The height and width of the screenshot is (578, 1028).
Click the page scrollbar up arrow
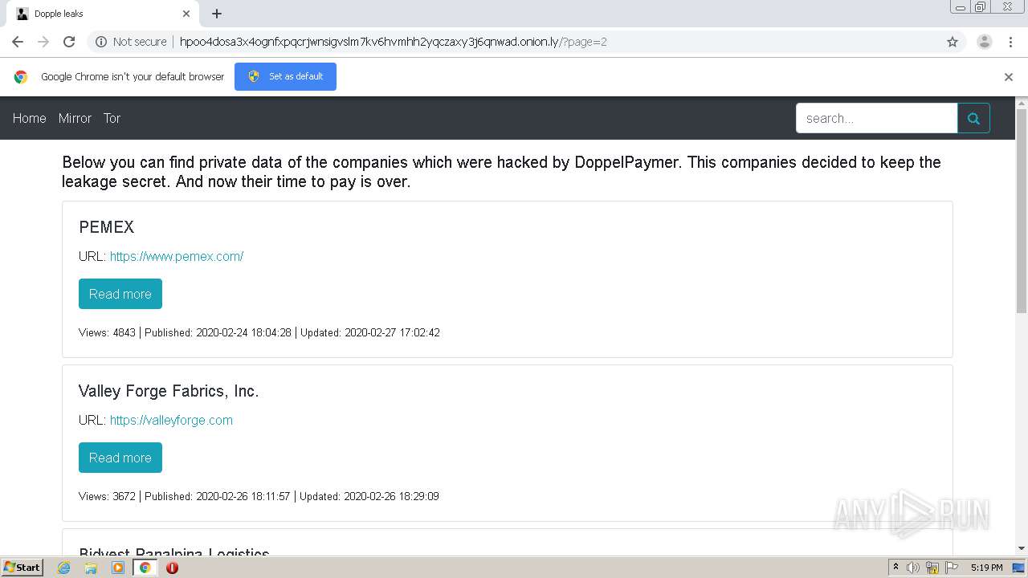click(x=1022, y=103)
